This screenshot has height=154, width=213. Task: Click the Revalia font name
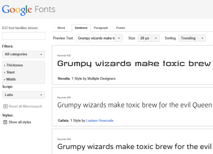(64, 79)
